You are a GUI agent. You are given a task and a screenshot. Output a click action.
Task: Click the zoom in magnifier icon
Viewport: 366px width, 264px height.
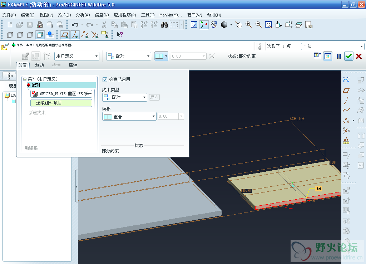coord(248,25)
